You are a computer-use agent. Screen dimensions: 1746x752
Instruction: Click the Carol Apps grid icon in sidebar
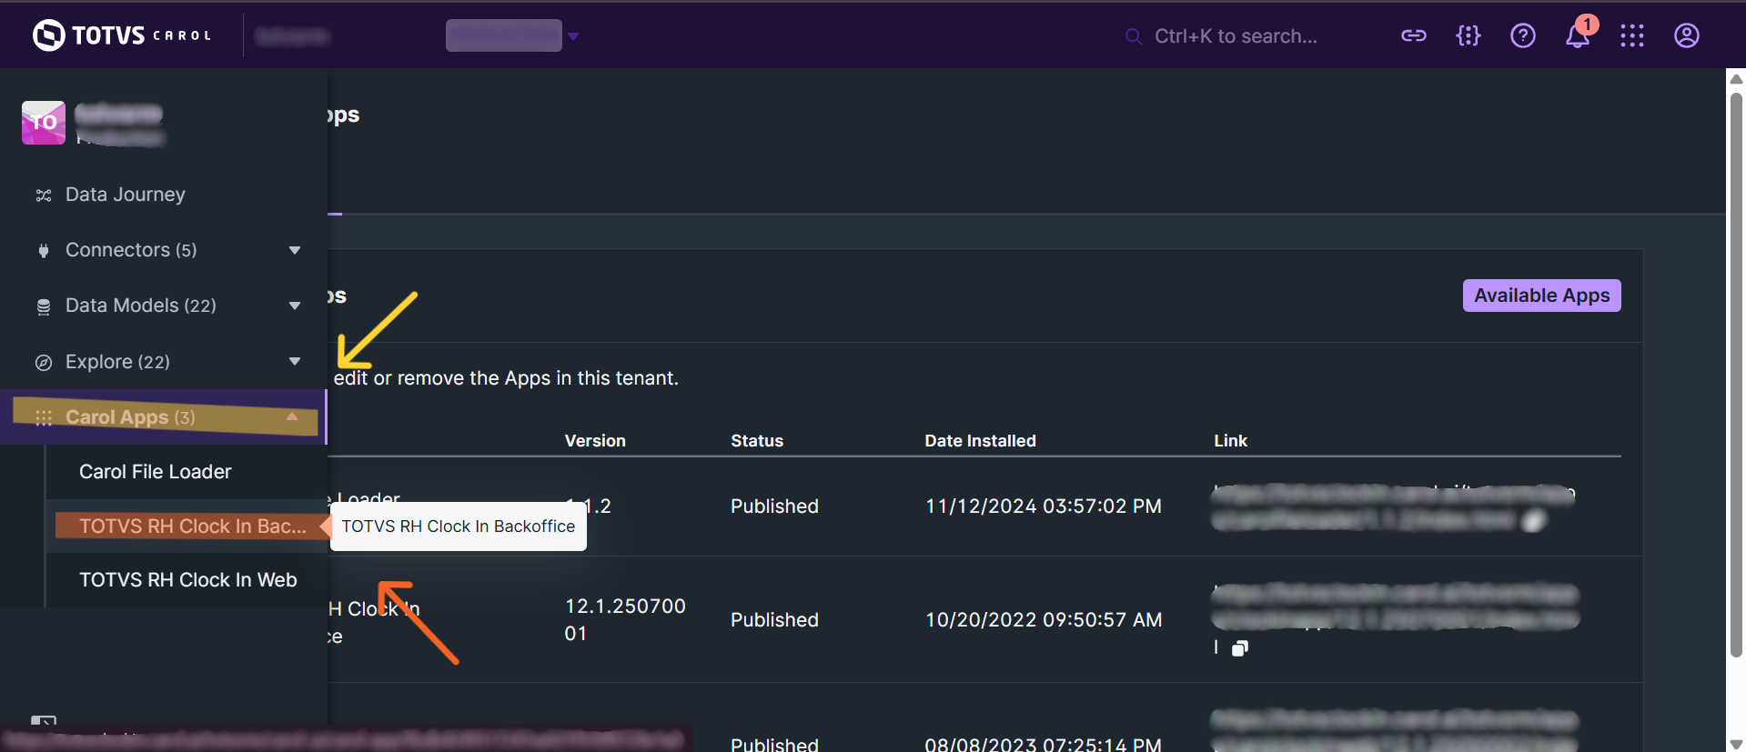tap(43, 418)
